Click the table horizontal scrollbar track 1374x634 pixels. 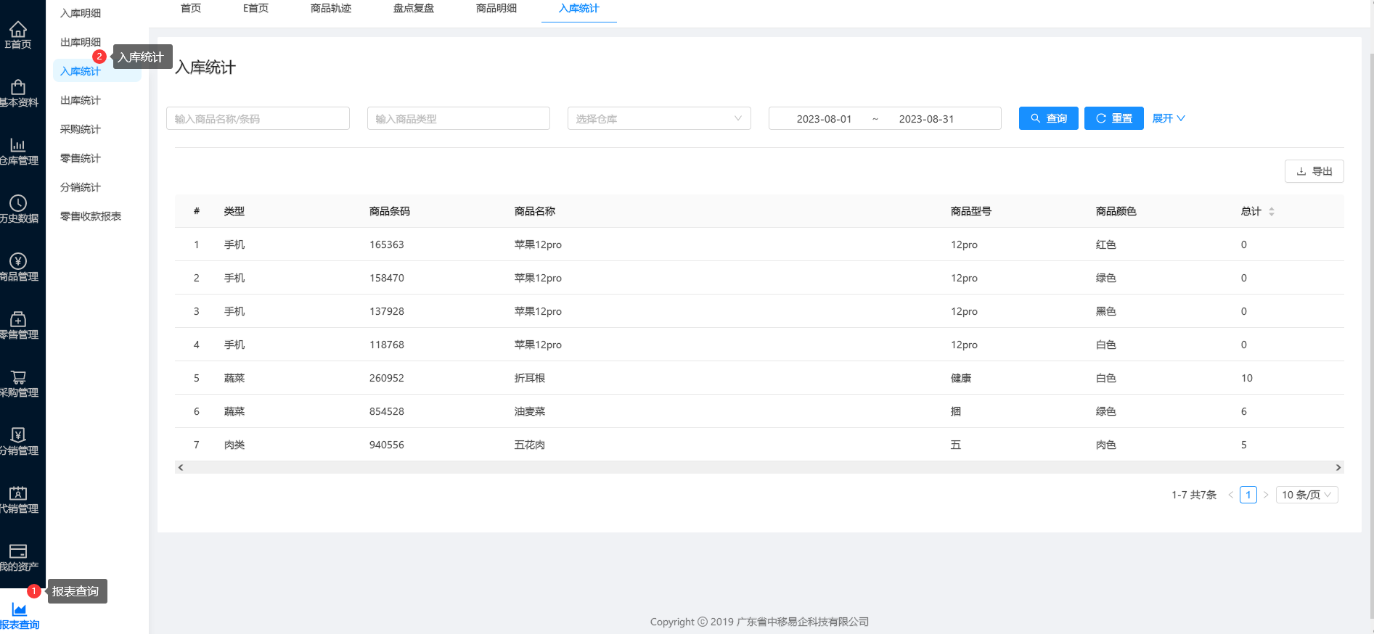(759, 467)
